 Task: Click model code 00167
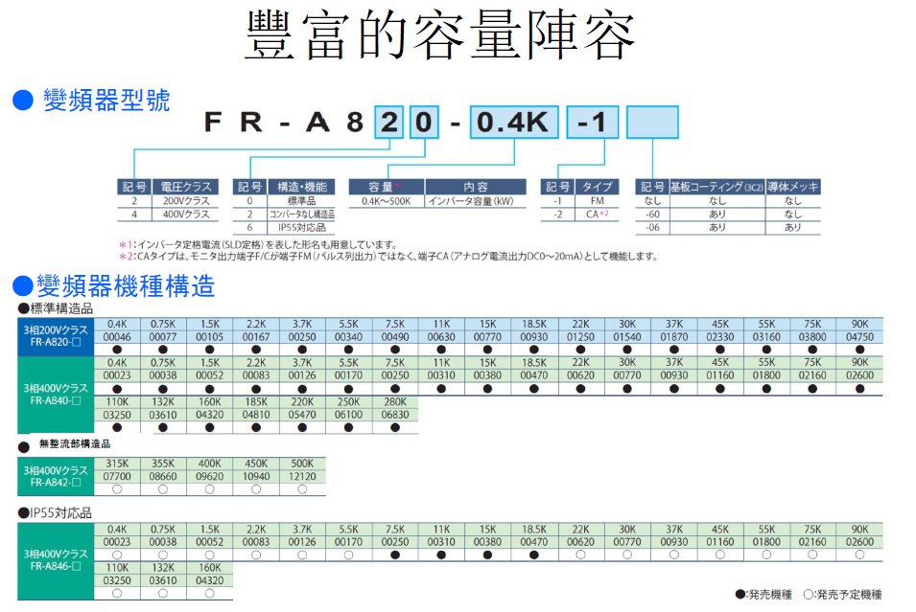(x=256, y=337)
